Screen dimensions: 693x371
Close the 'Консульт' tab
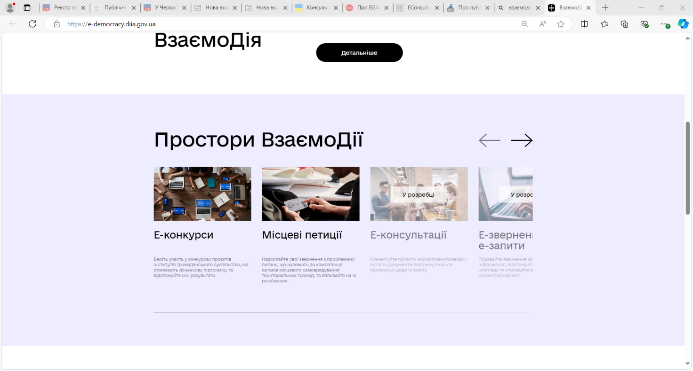point(336,8)
